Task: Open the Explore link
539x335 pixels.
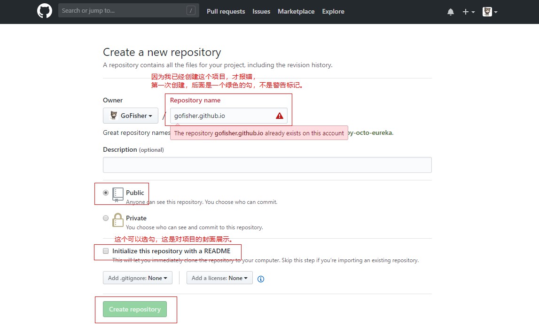Action: point(333,11)
